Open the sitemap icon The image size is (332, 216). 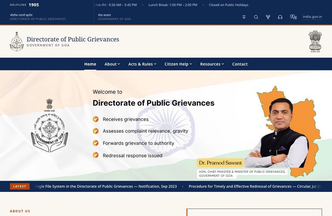[268, 17]
